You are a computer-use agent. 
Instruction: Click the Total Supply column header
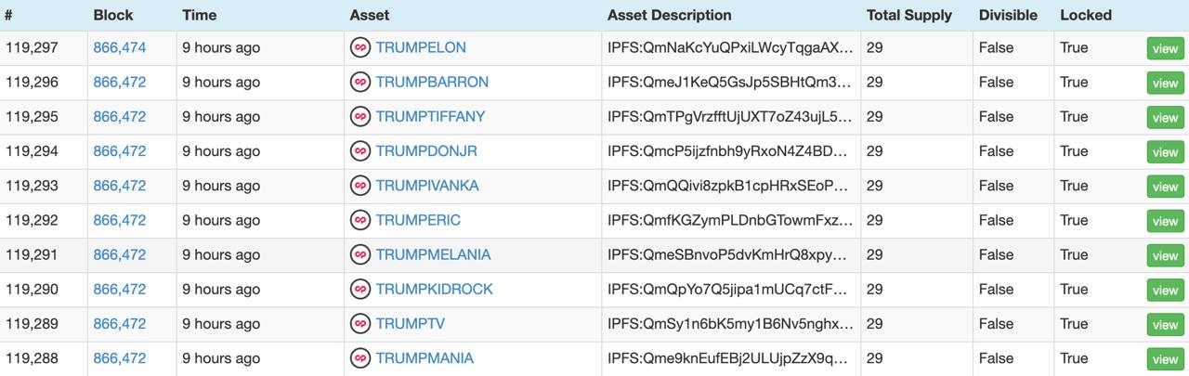909,15
